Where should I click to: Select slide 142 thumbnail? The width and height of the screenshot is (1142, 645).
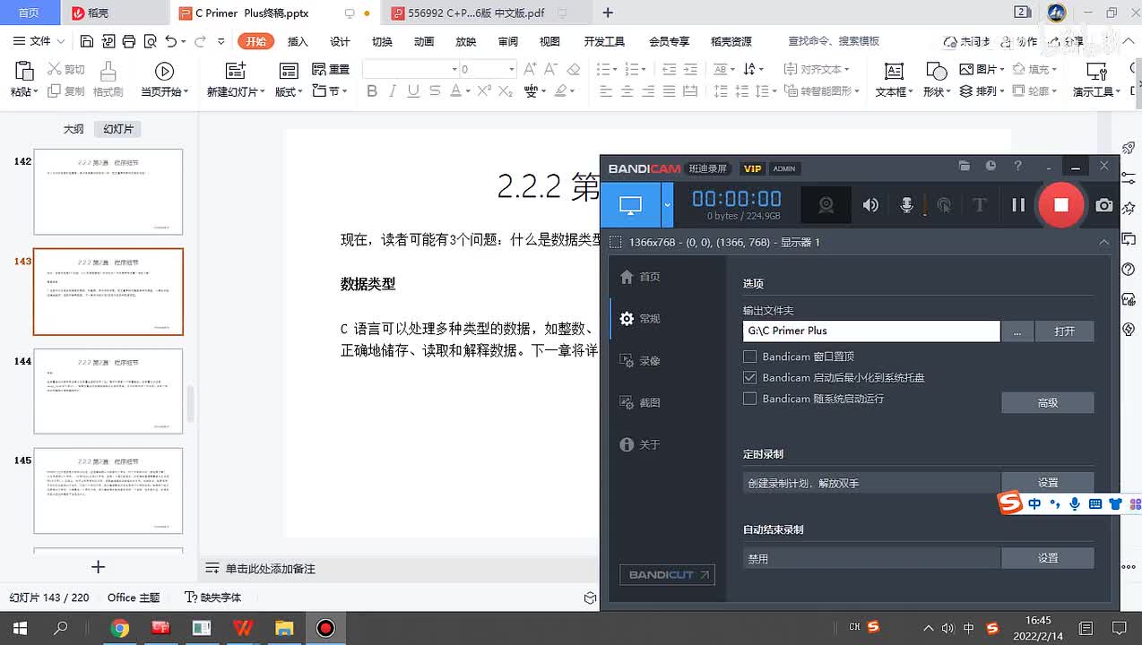pyautogui.click(x=108, y=192)
